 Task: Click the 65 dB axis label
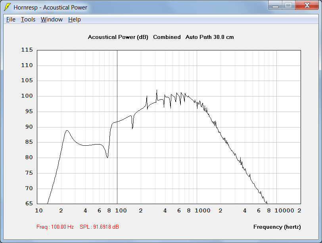coord(29,203)
